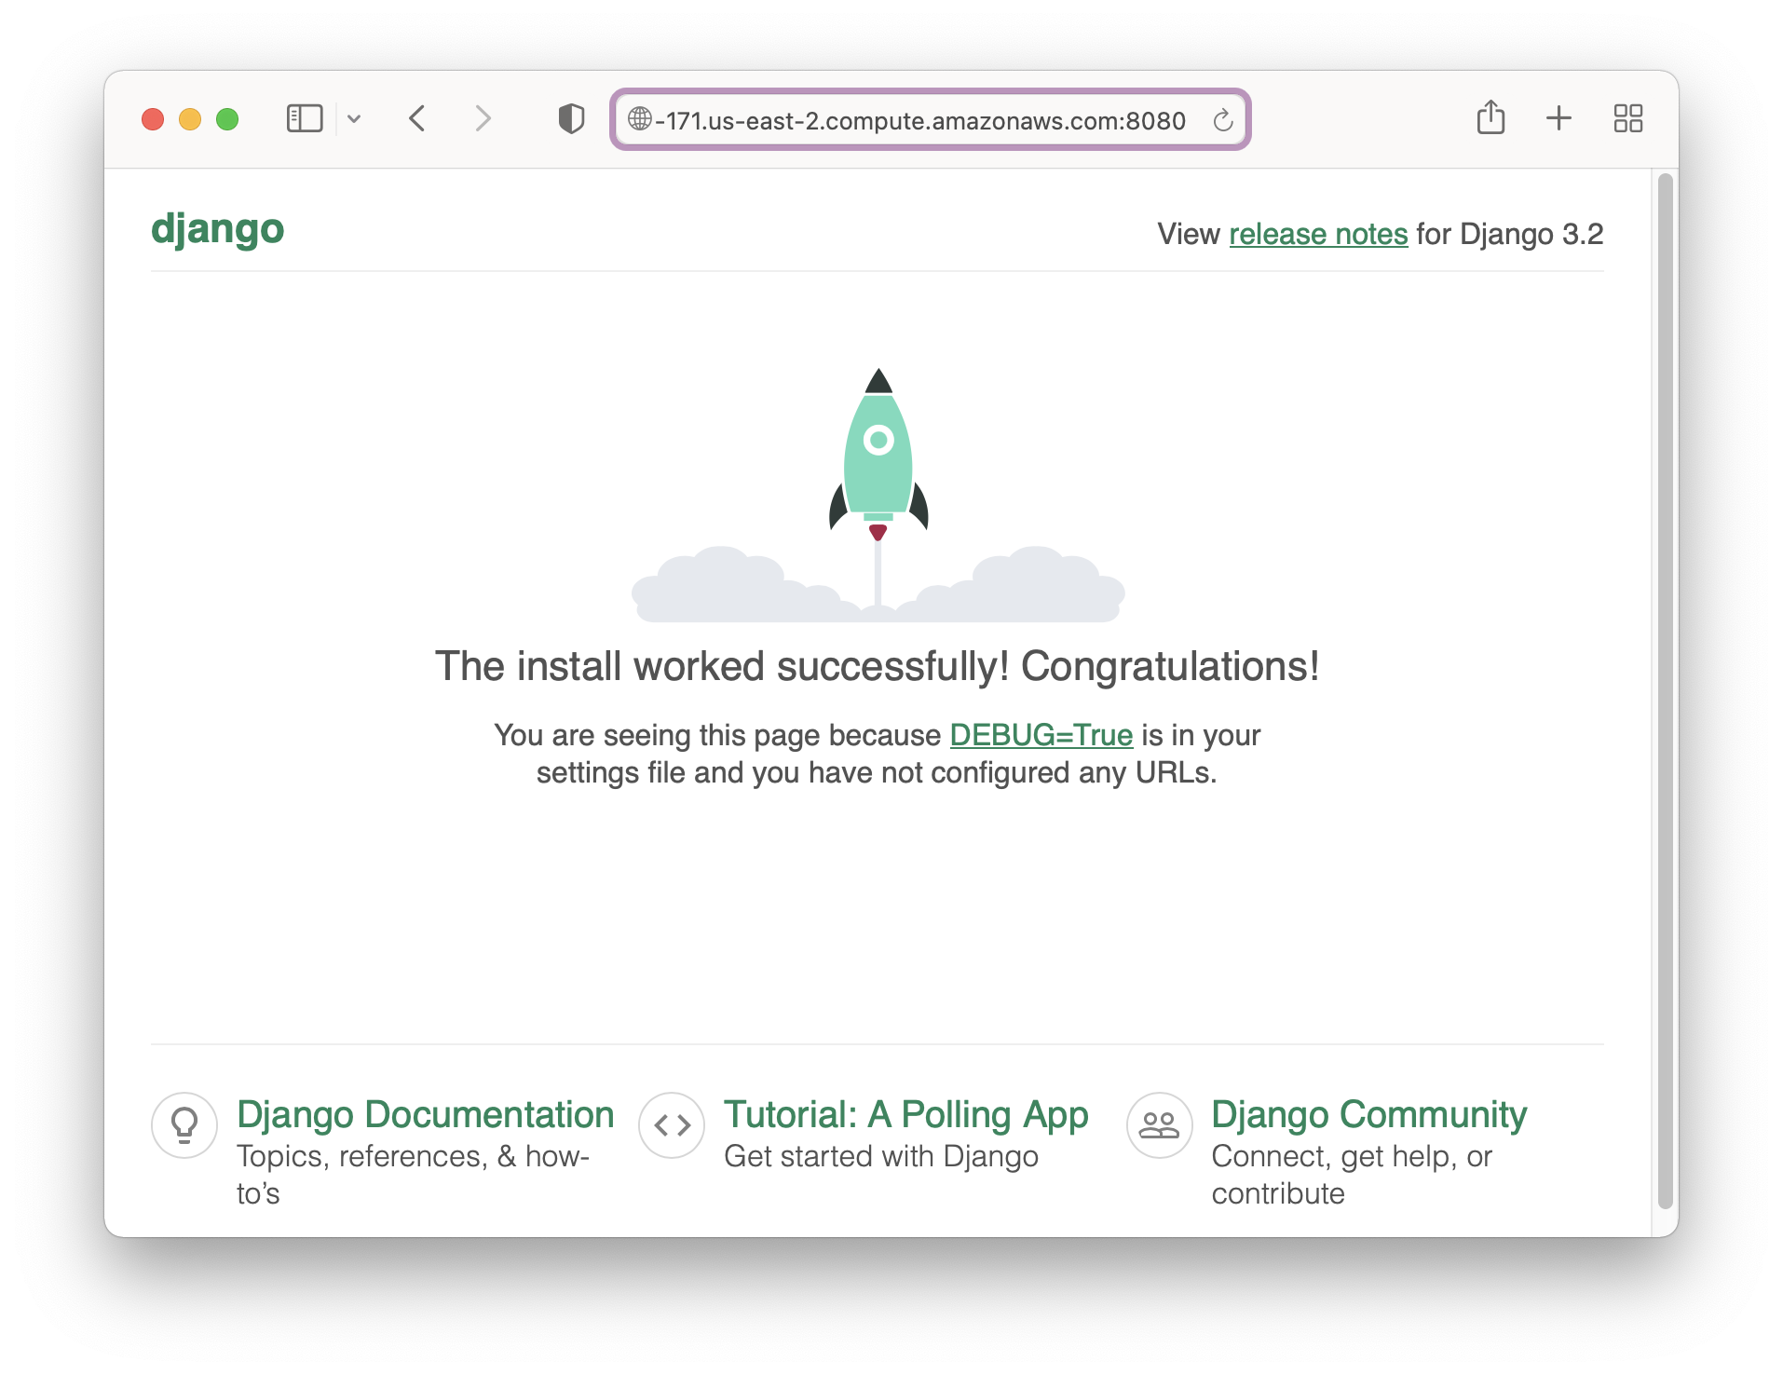Click the lightbulb documentation icon
This screenshot has width=1783, height=1375.
184,1125
